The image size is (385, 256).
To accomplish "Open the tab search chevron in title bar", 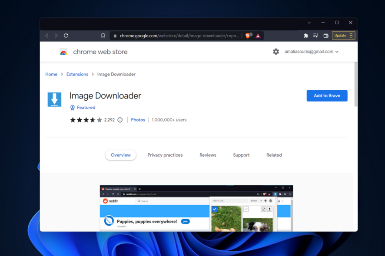I will tap(309, 23).
